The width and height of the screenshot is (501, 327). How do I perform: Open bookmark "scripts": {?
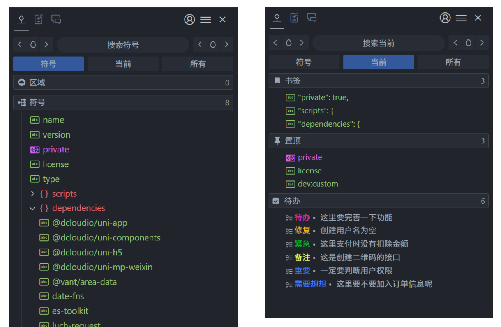pyautogui.click(x=316, y=111)
